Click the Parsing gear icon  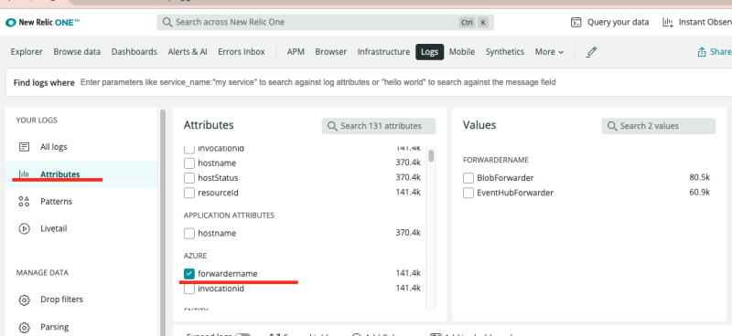(x=24, y=327)
